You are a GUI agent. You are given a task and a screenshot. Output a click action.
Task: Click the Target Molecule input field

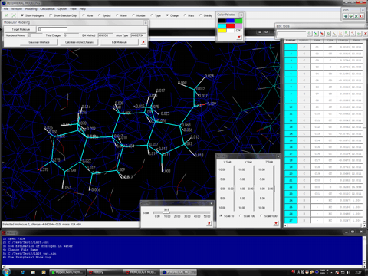tap(53, 29)
